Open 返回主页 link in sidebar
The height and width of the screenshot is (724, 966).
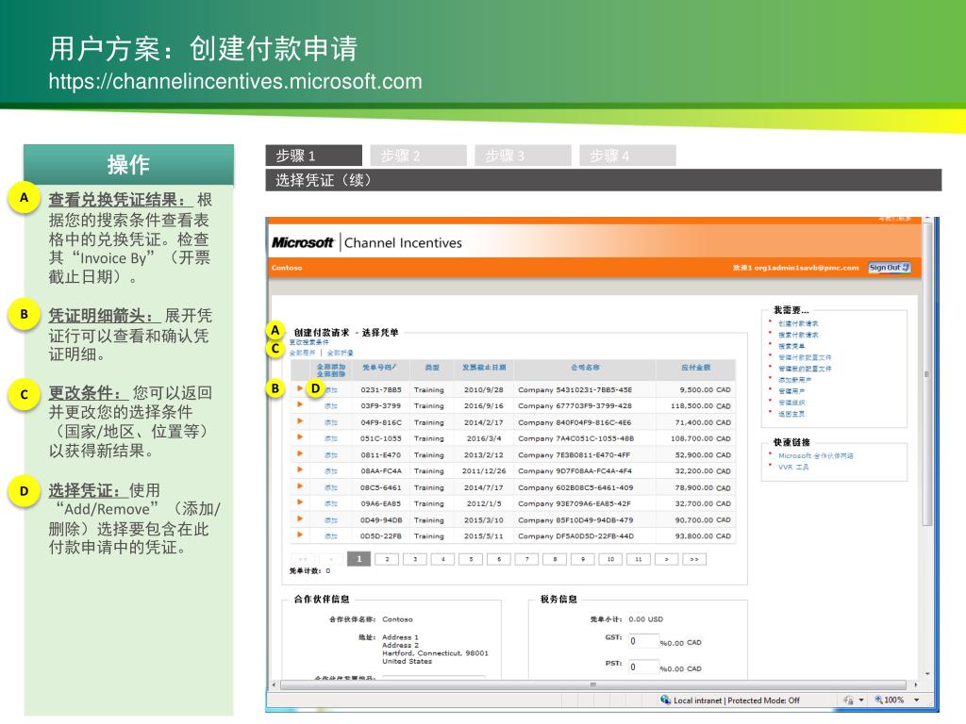[791, 414]
